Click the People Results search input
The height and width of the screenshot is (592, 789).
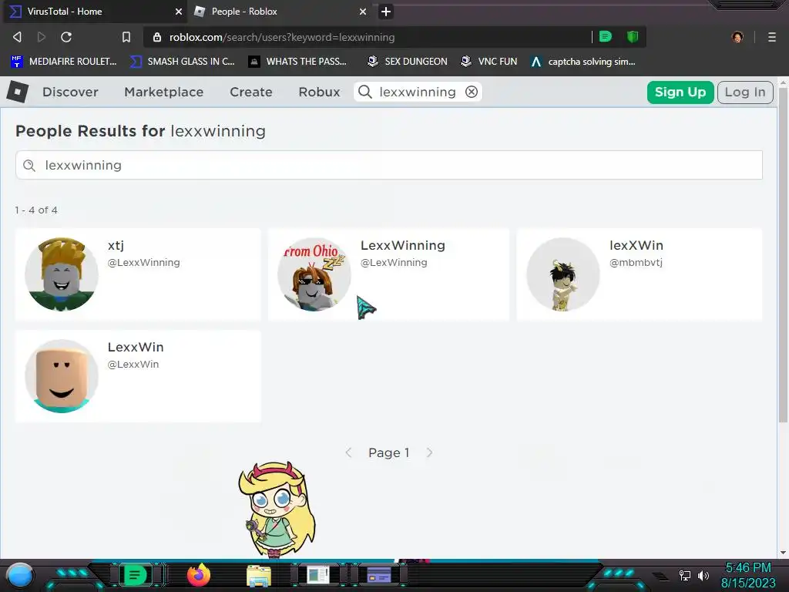(389, 165)
